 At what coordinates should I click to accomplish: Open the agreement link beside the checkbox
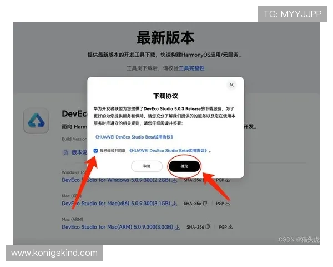(168, 151)
